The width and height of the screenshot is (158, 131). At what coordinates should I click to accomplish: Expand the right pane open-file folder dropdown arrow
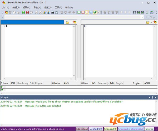[151, 22]
